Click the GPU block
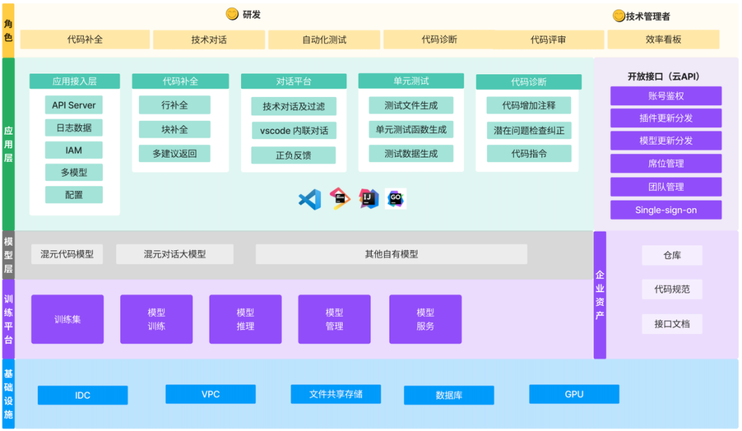Image resolution: width=742 pixels, height=431 pixels. 574,394
